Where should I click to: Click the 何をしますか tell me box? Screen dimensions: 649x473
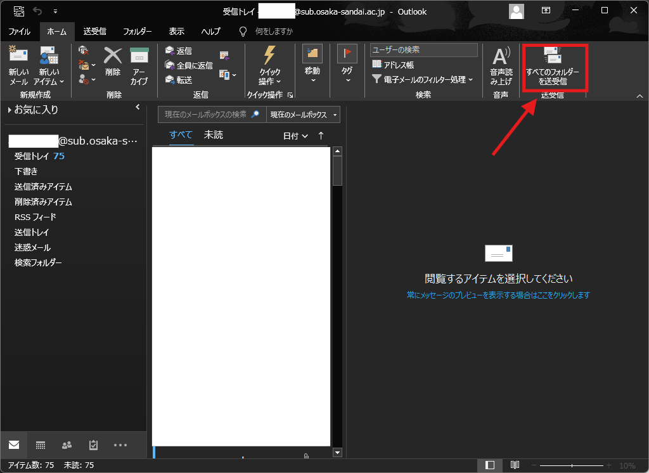point(274,32)
